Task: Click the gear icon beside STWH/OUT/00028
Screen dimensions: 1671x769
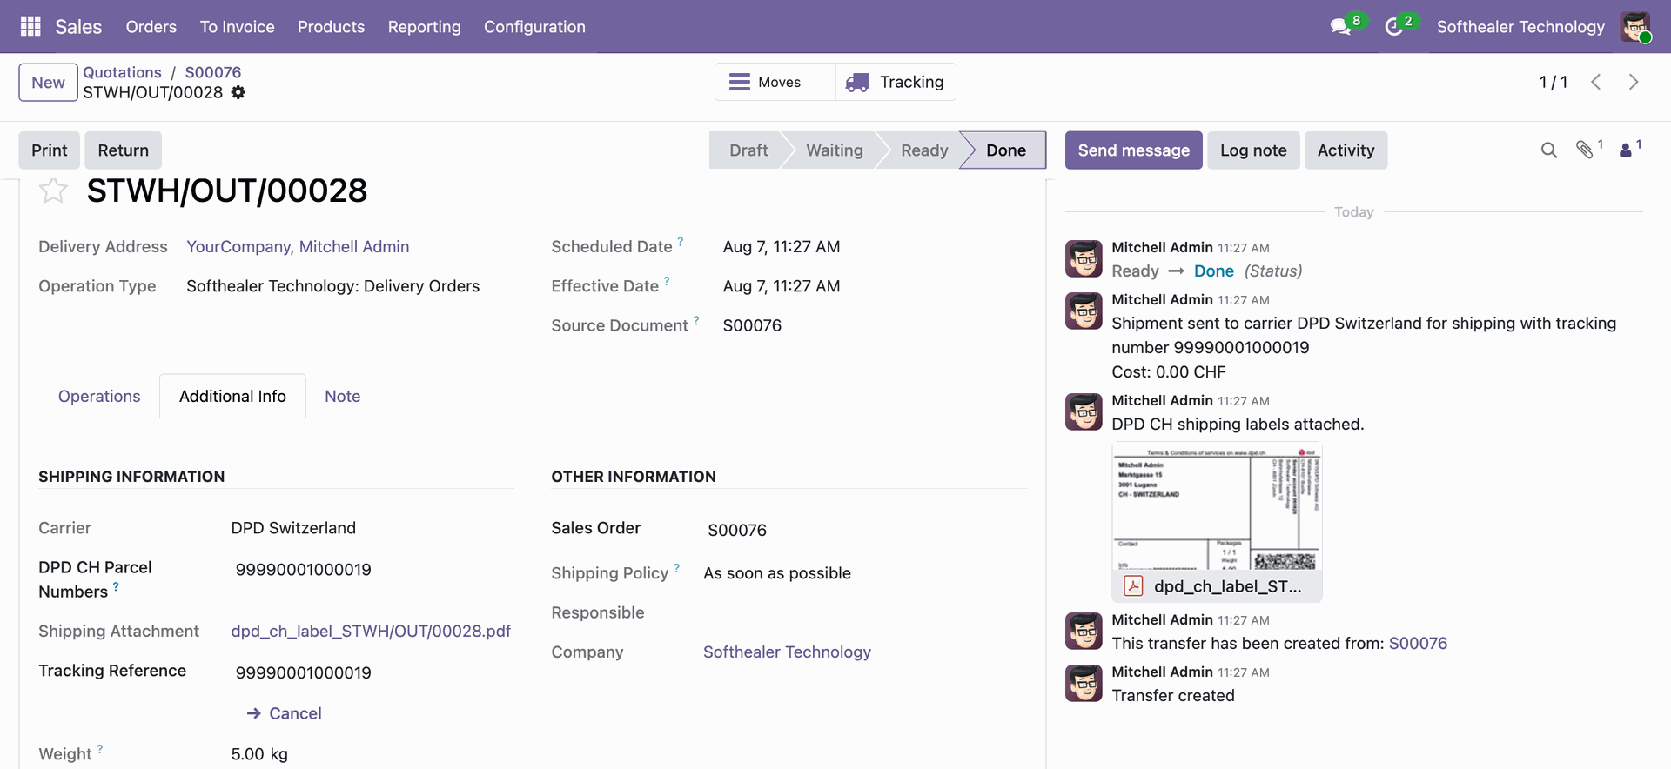Action: [238, 92]
